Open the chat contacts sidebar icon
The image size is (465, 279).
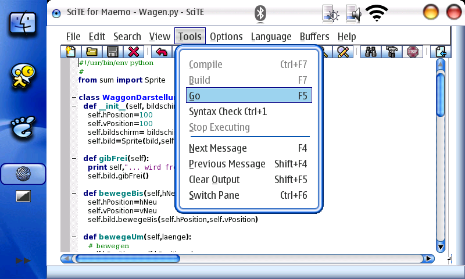(23, 76)
